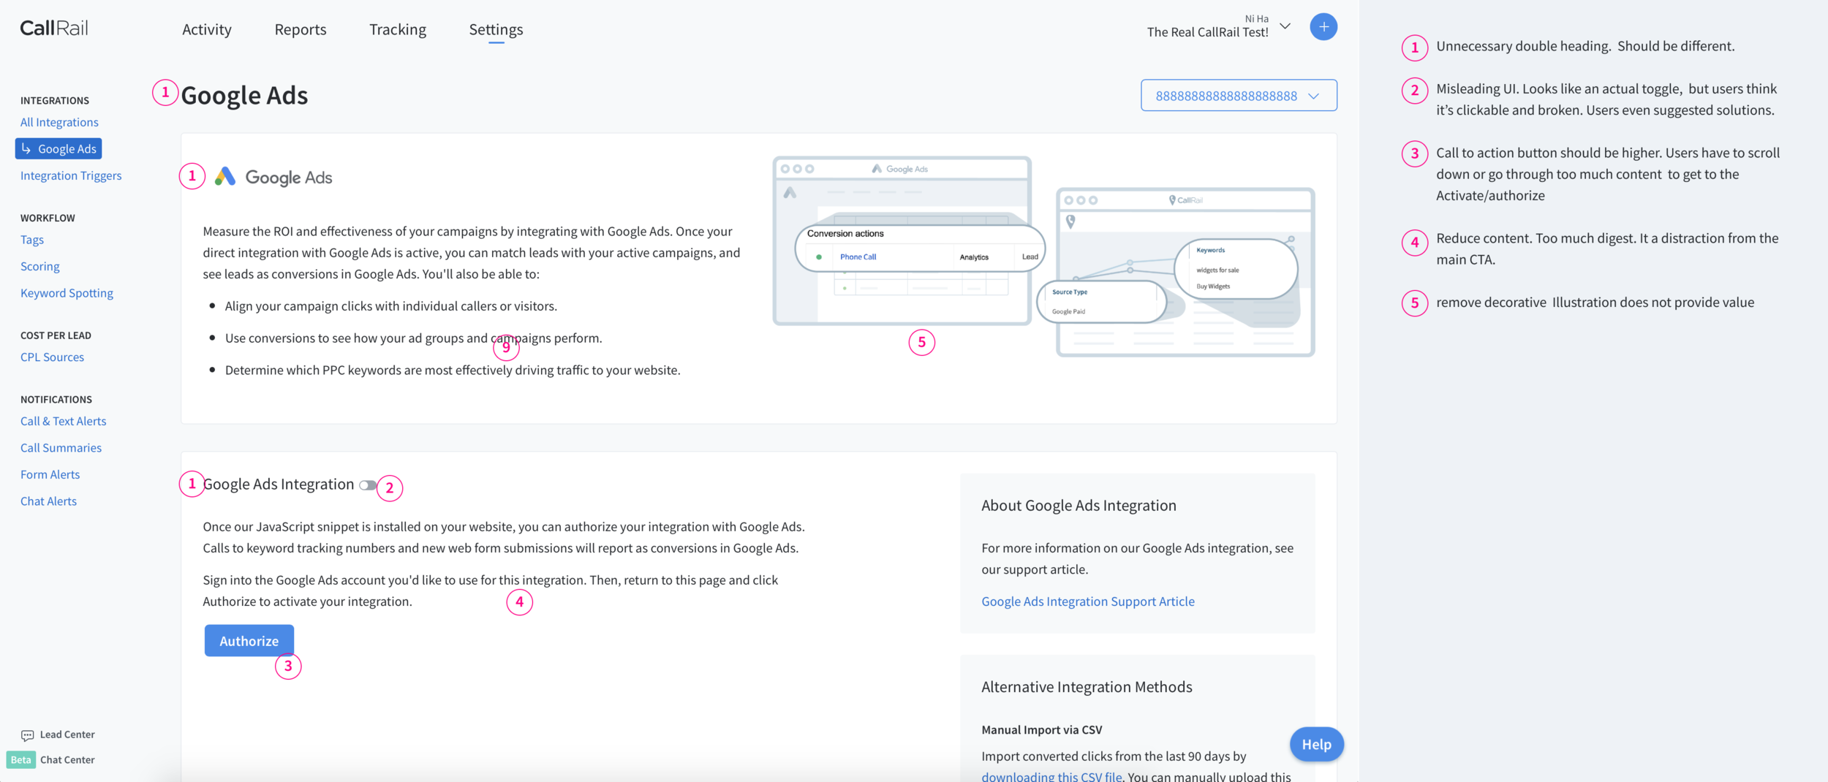Click the NOTIFICATIONS section header
Image resolution: width=1828 pixels, height=782 pixels.
pos(56,400)
